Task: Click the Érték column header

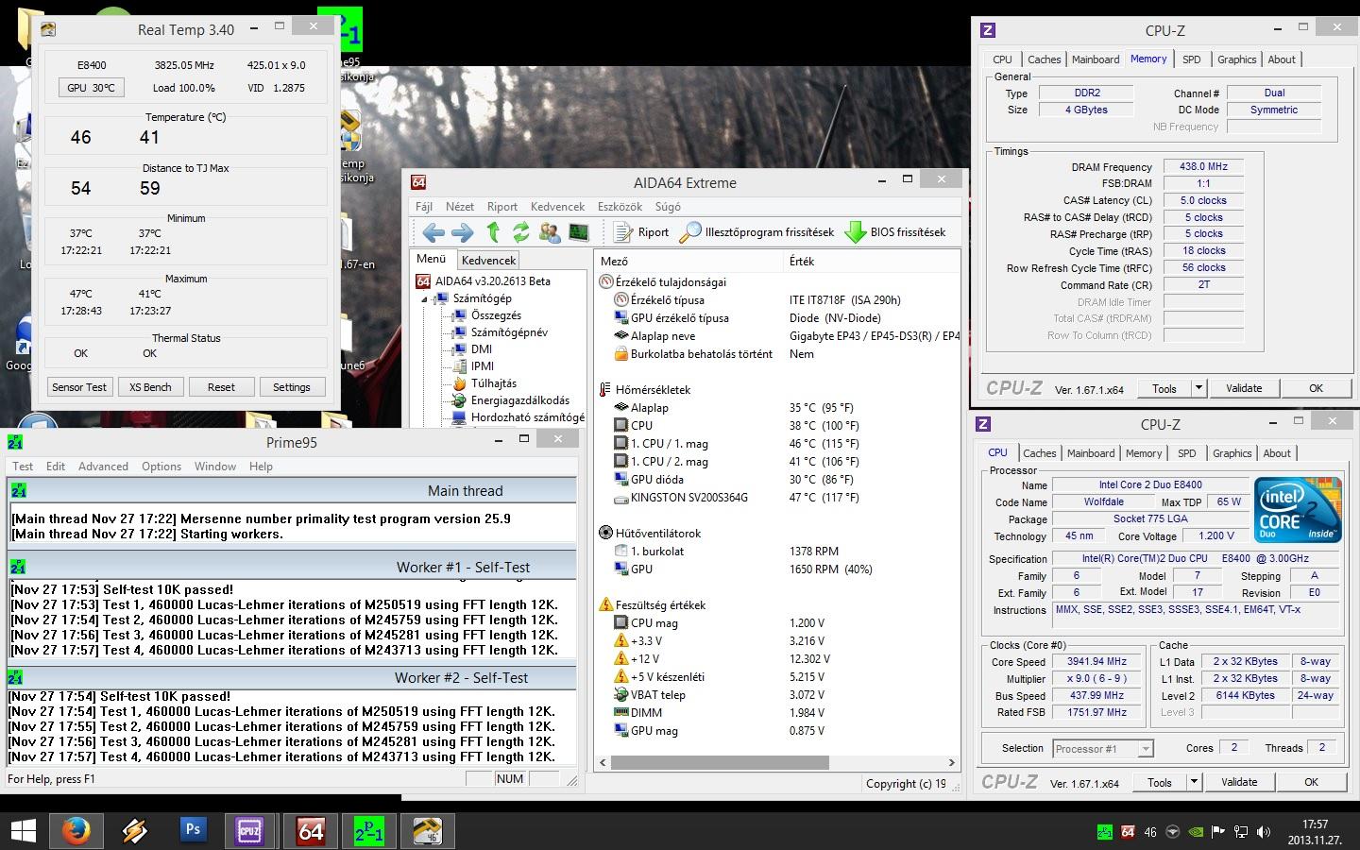Action: [802, 262]
